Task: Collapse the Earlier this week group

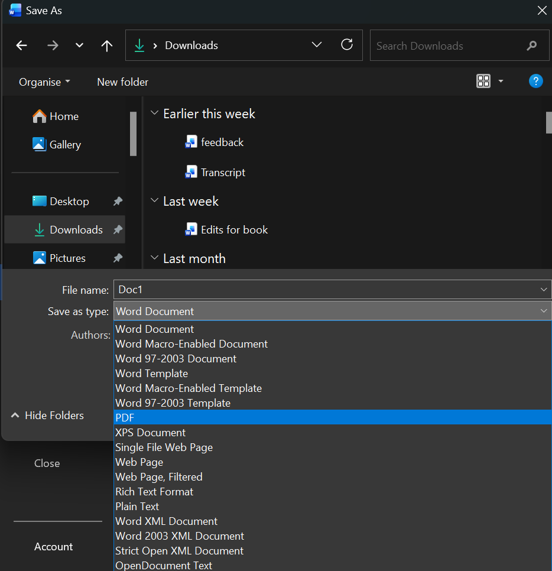Action: (154, 113)
